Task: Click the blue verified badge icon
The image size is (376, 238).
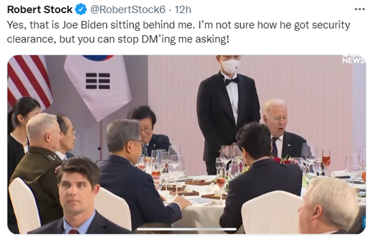Action: click(81, 9)
